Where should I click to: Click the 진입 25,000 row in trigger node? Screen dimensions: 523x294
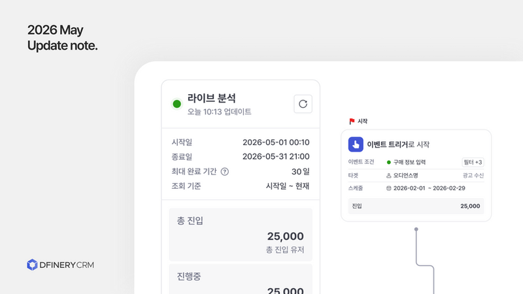pyautogui.click(x=416, y=206)
